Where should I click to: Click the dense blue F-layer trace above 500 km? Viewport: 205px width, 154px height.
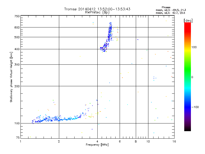coord(110,30)
